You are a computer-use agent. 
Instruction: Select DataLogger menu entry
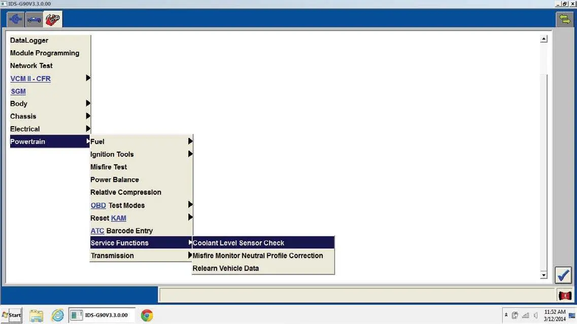pos(29,41)
